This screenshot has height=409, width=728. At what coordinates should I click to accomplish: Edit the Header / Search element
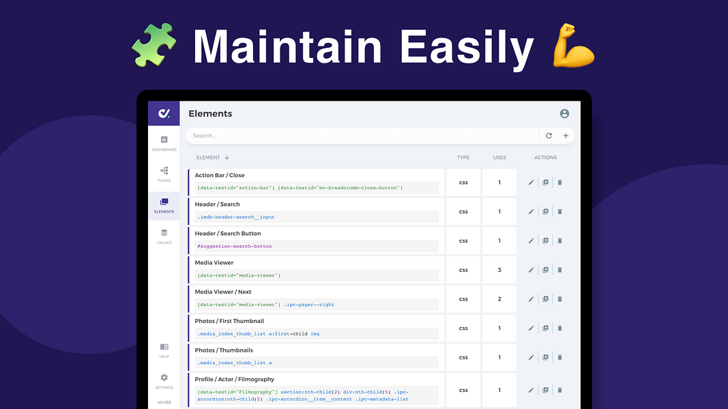pos(531,211)
